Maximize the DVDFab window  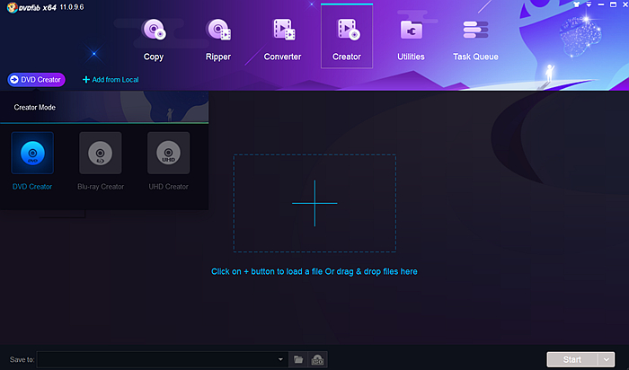(x=613, y=4)
